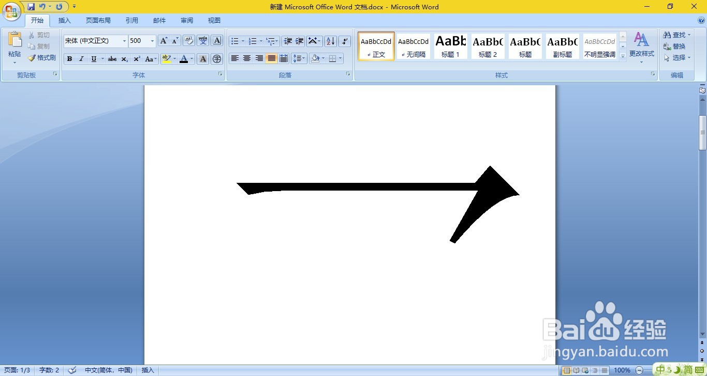Apply yellow text highlight color
Viewport: 707px width, 376px height.
[166, 59]
